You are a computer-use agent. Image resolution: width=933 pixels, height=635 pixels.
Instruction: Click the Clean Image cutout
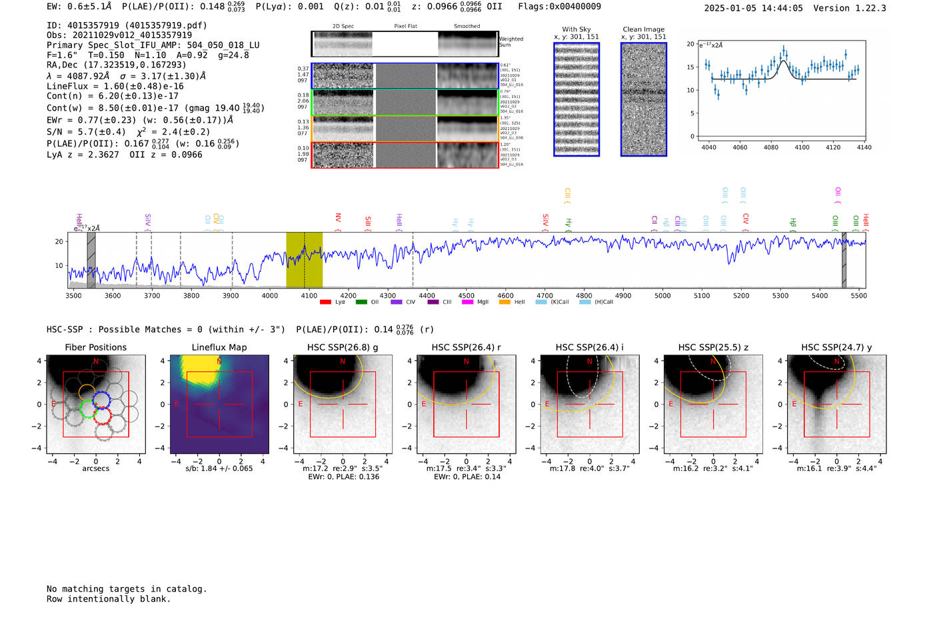644,99
